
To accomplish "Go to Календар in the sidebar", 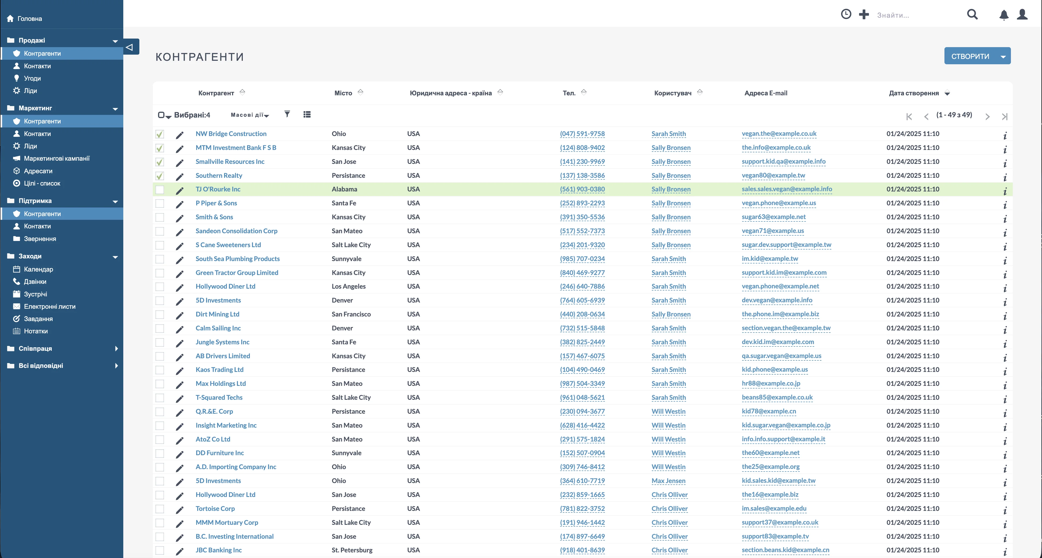I will (x=38, y=269).
